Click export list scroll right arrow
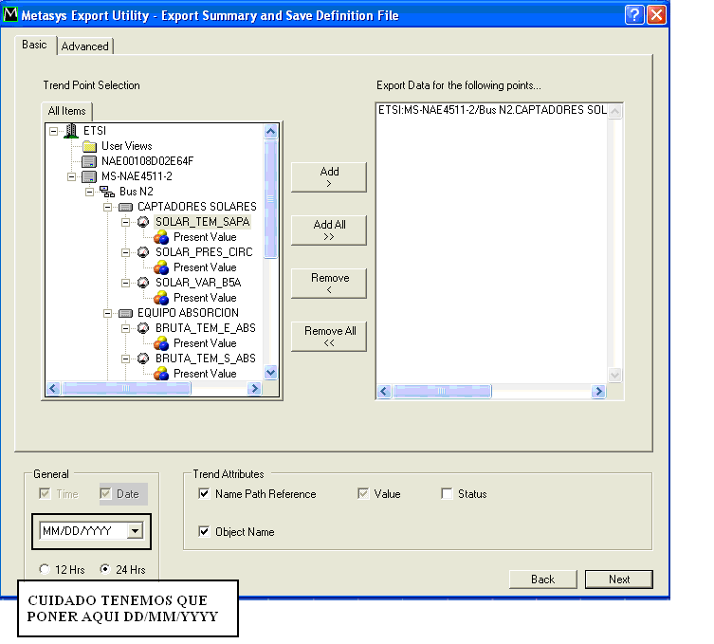 pos(598,391)
